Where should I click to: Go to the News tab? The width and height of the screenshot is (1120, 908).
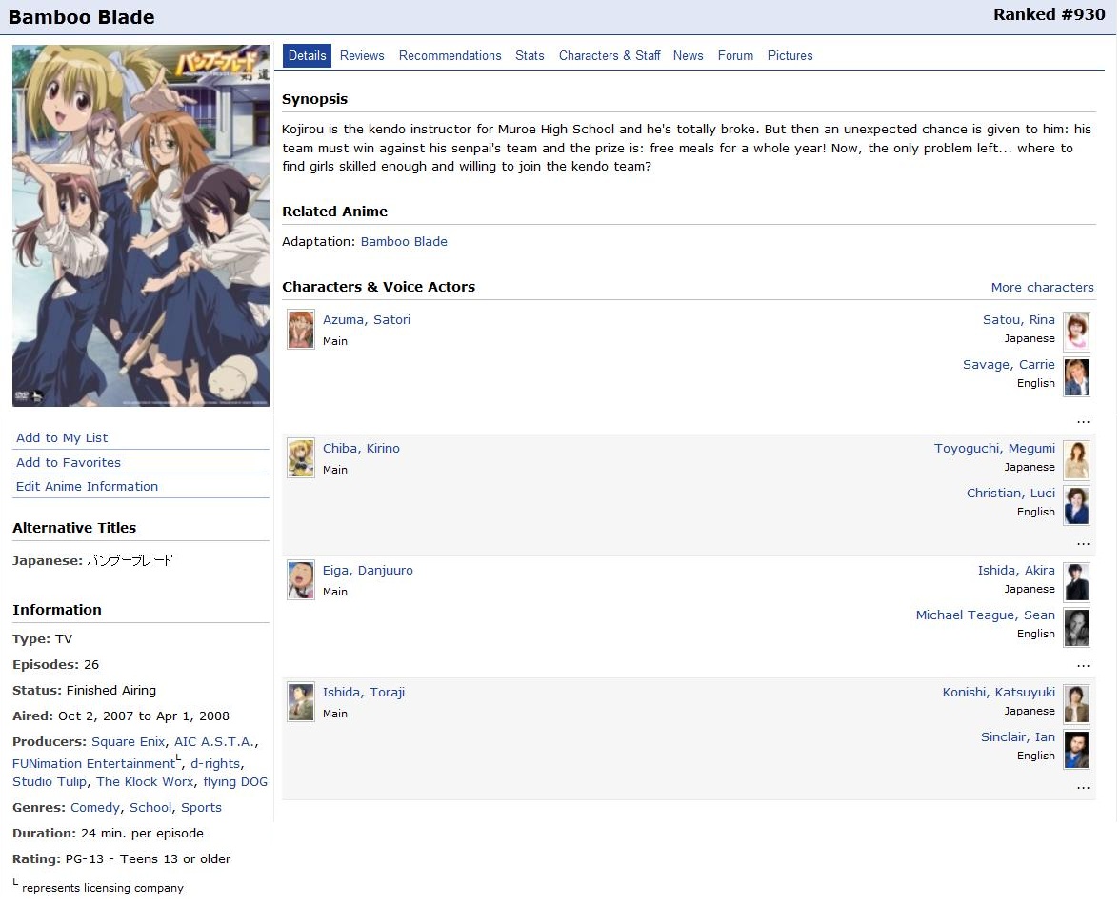688,55
